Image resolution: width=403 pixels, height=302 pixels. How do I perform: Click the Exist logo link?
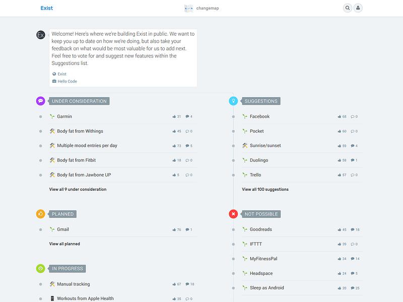tap(46, 8)
